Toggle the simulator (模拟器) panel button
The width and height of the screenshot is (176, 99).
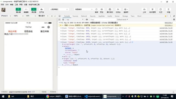[x=18, y=9]
